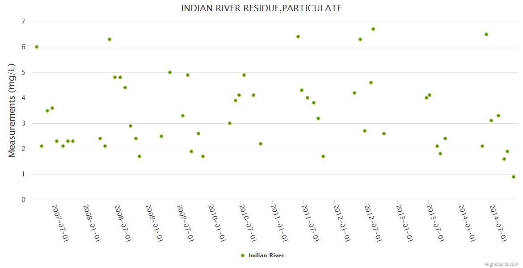Image resolution: width=523 pixels, height=268 pixels.
Task: Toggle the Indian River legend series label
Action: (266, 255)
